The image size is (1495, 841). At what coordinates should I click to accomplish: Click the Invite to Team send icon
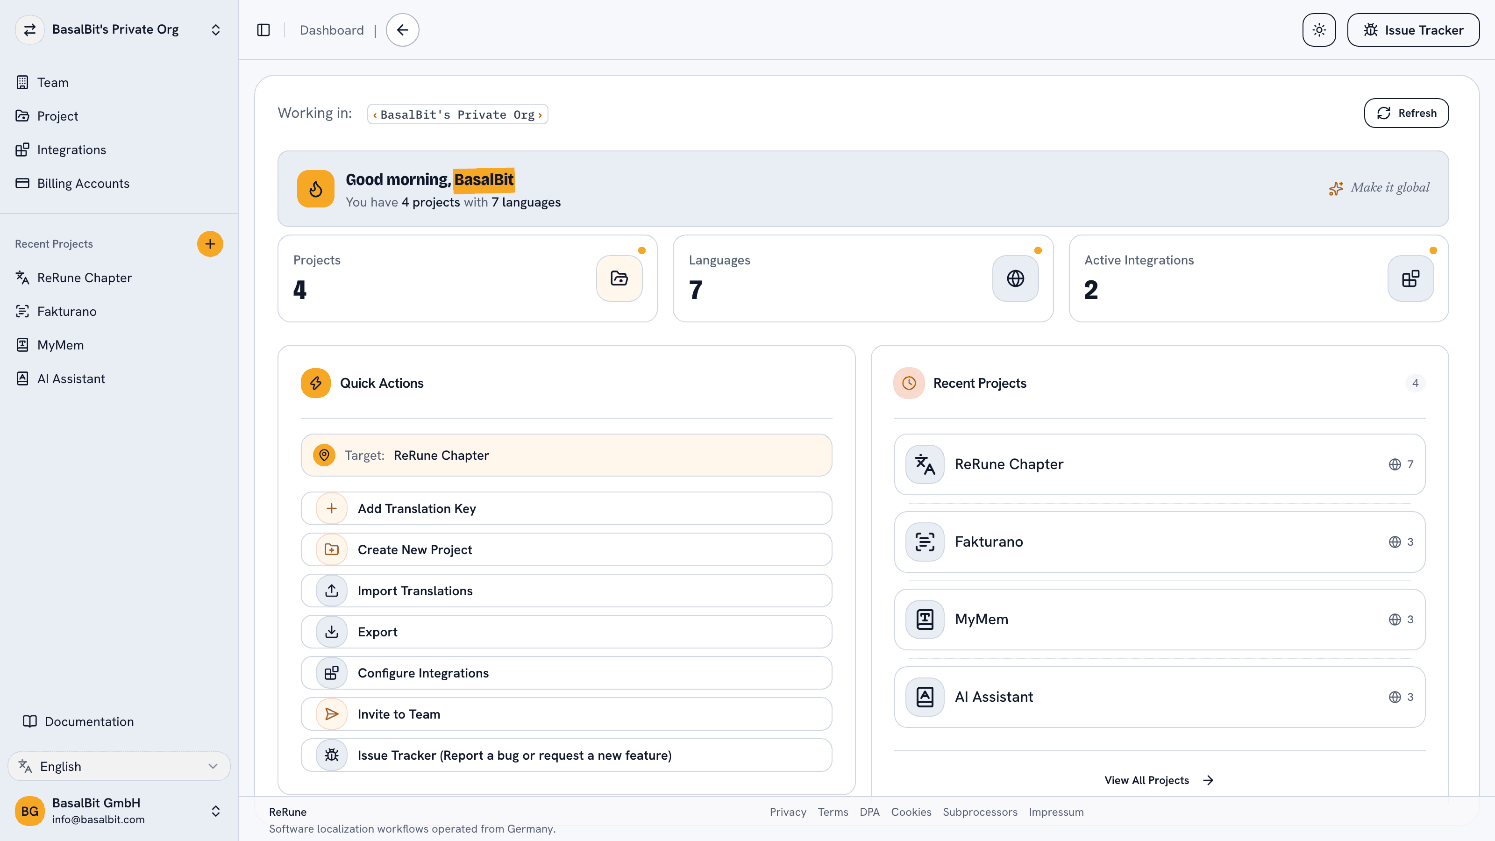coord(331,714)
